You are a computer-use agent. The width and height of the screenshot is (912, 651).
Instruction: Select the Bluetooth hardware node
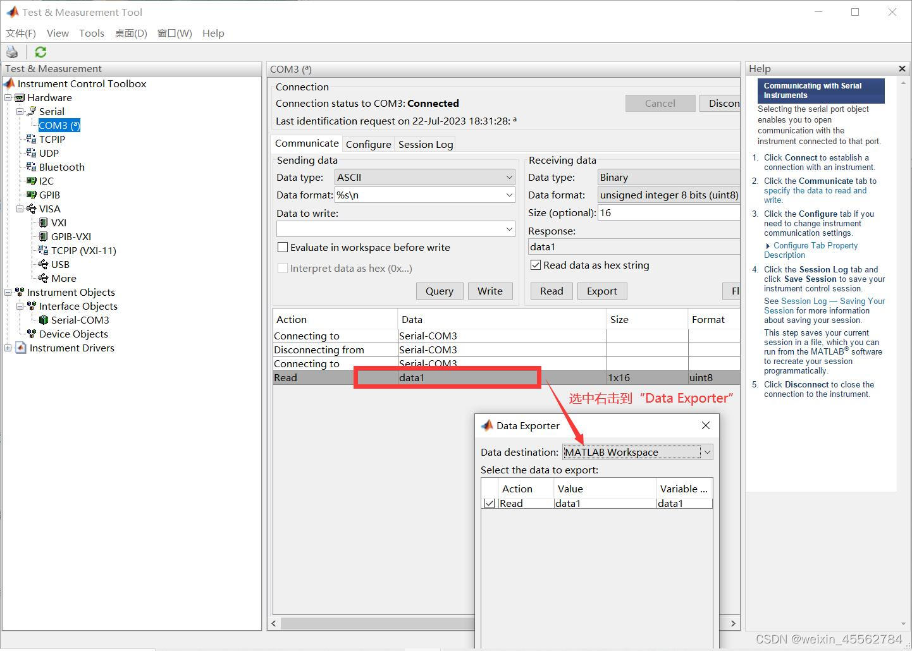[61, 167]
